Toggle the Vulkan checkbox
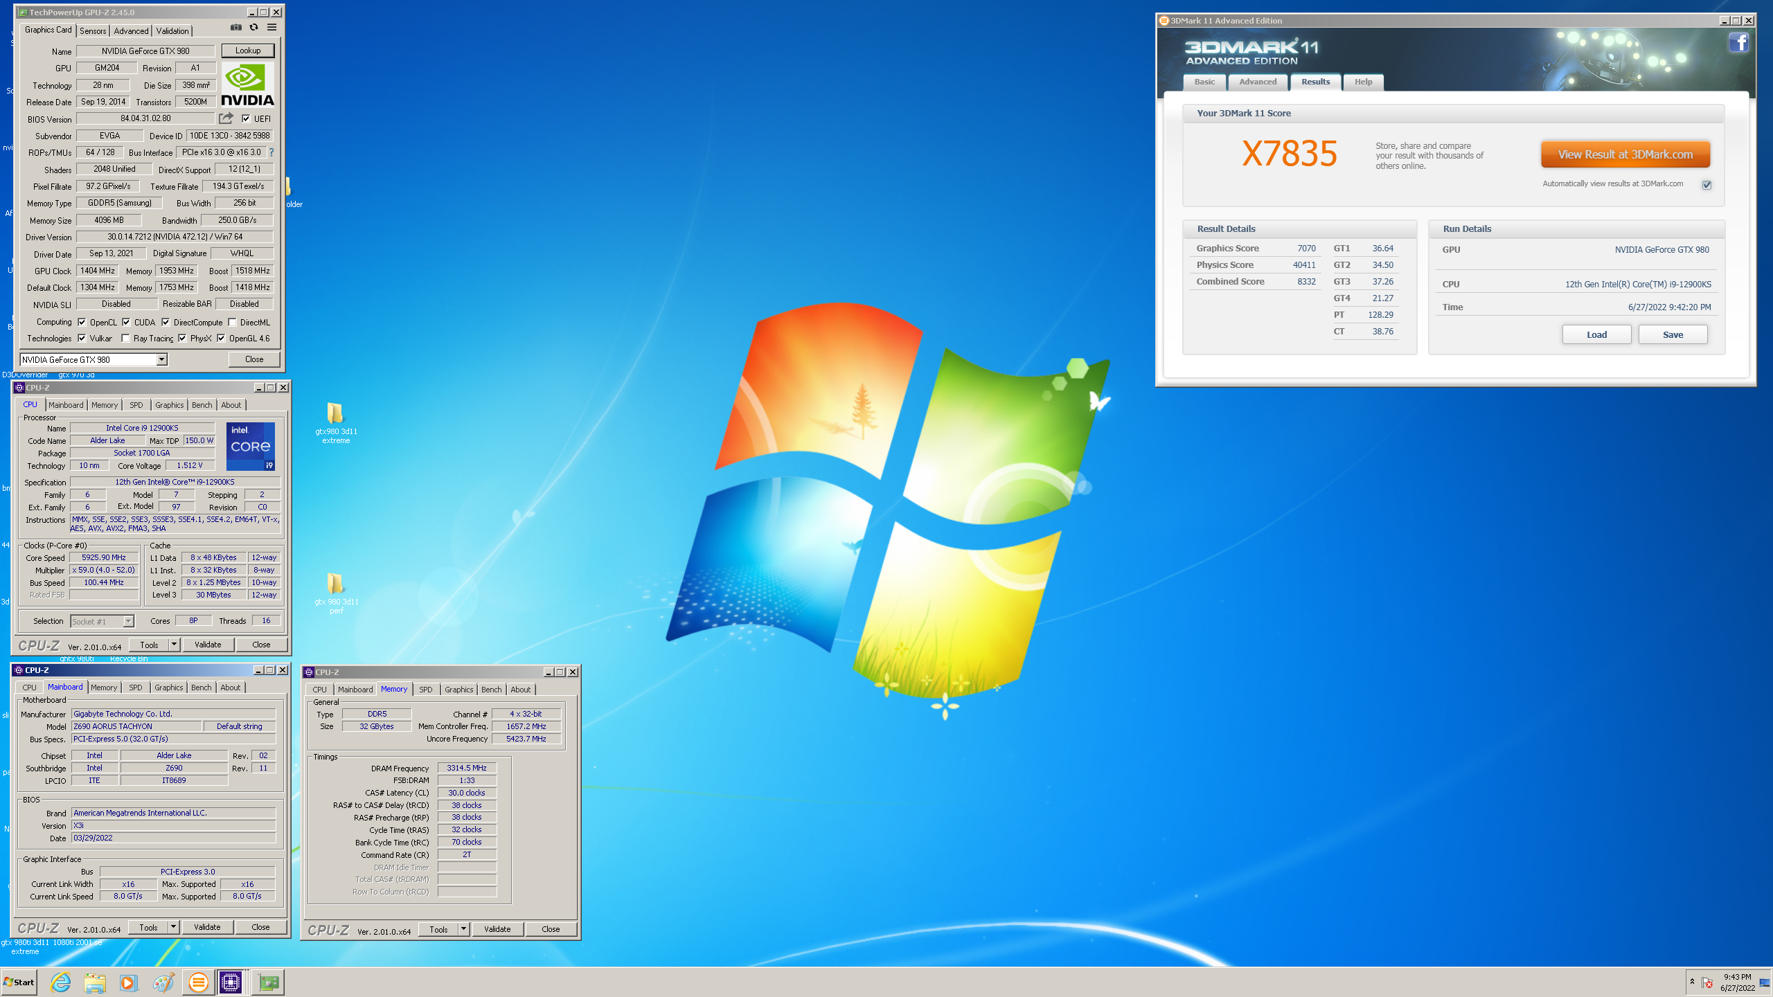This screenshot has height=997, width=1773. point(82,338)
